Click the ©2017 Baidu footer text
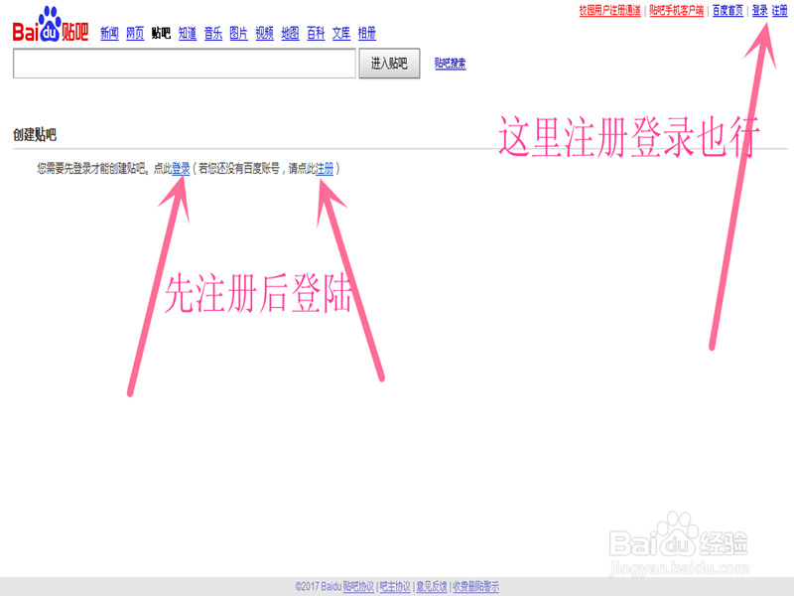Screen dimensions: 794x596 point(319,586)
